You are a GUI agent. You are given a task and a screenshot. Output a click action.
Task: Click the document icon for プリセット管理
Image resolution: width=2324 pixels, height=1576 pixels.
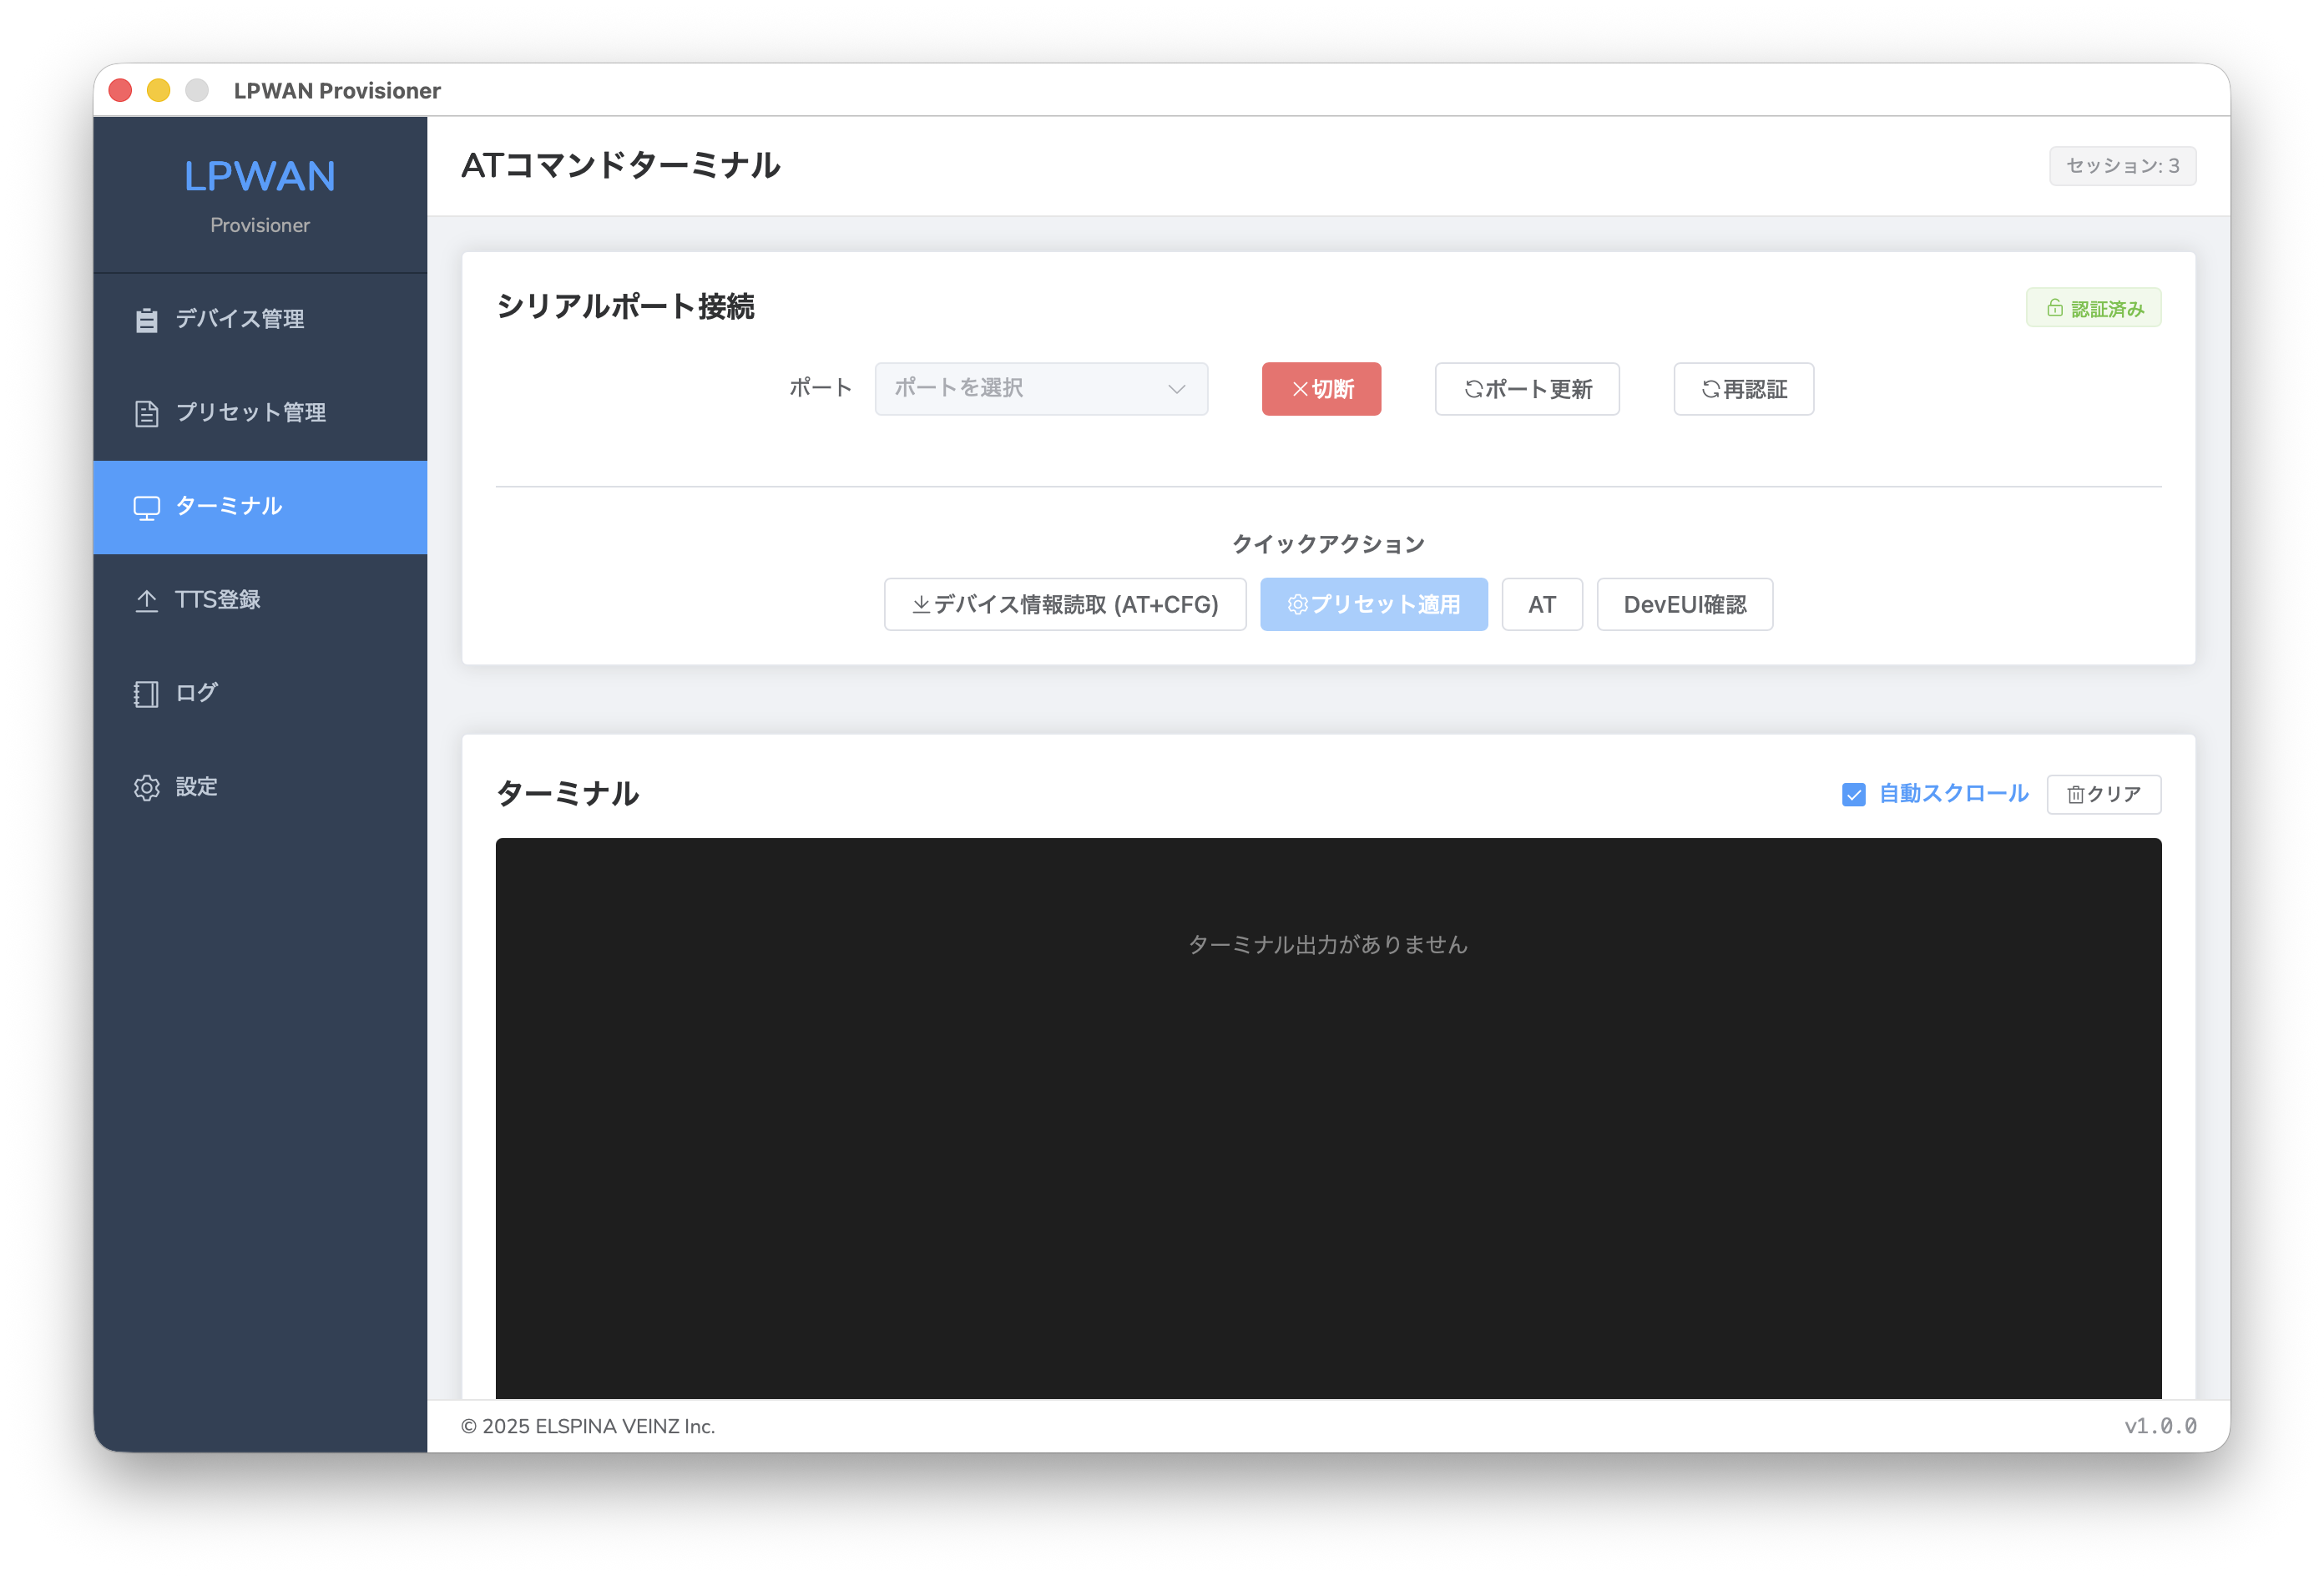pos(146,413)
